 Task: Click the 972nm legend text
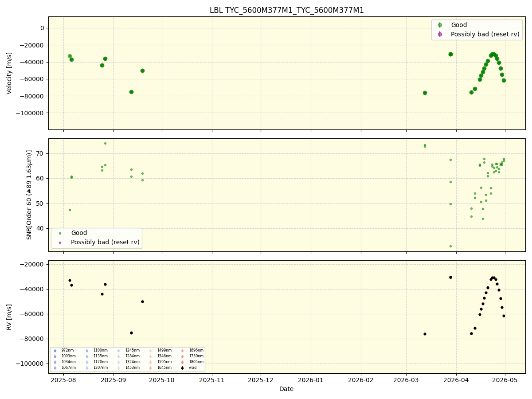68,351
